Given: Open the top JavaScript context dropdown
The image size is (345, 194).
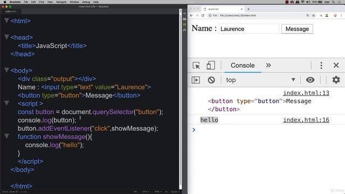Looking at the screenshot, I should pyautogui.click(x=260, y=80).
